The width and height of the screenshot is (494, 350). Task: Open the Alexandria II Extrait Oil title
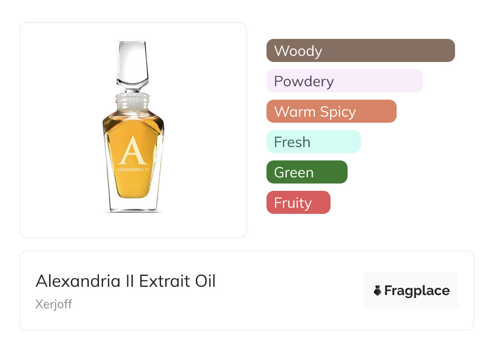pyautogui.click(x=126, y=281)
